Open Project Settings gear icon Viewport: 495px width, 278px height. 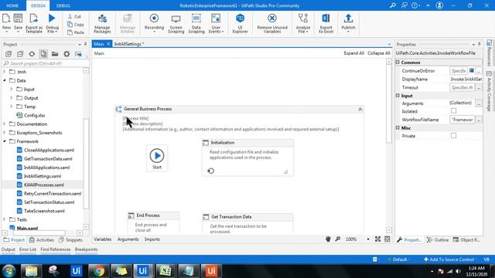point(67,54)
